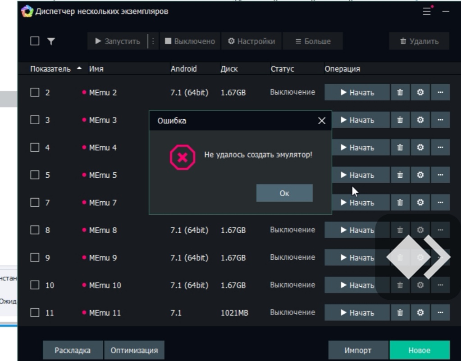Open settings gear for MEmu 11
This screenshot has height=361, width=461.
click(420, 312)
